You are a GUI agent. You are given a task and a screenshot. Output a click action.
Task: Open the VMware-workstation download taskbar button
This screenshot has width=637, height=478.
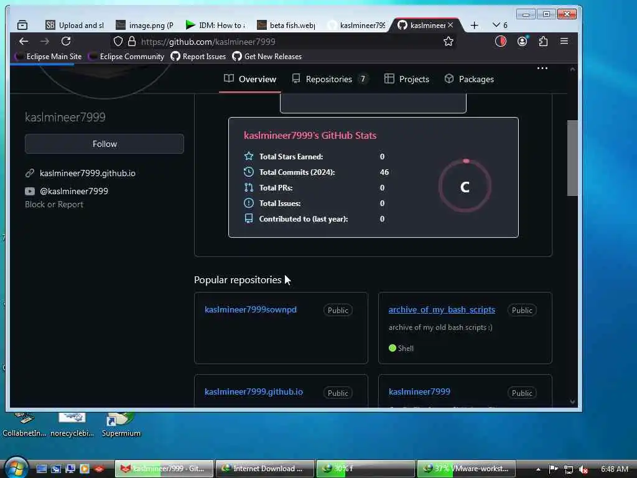[466, 469]
